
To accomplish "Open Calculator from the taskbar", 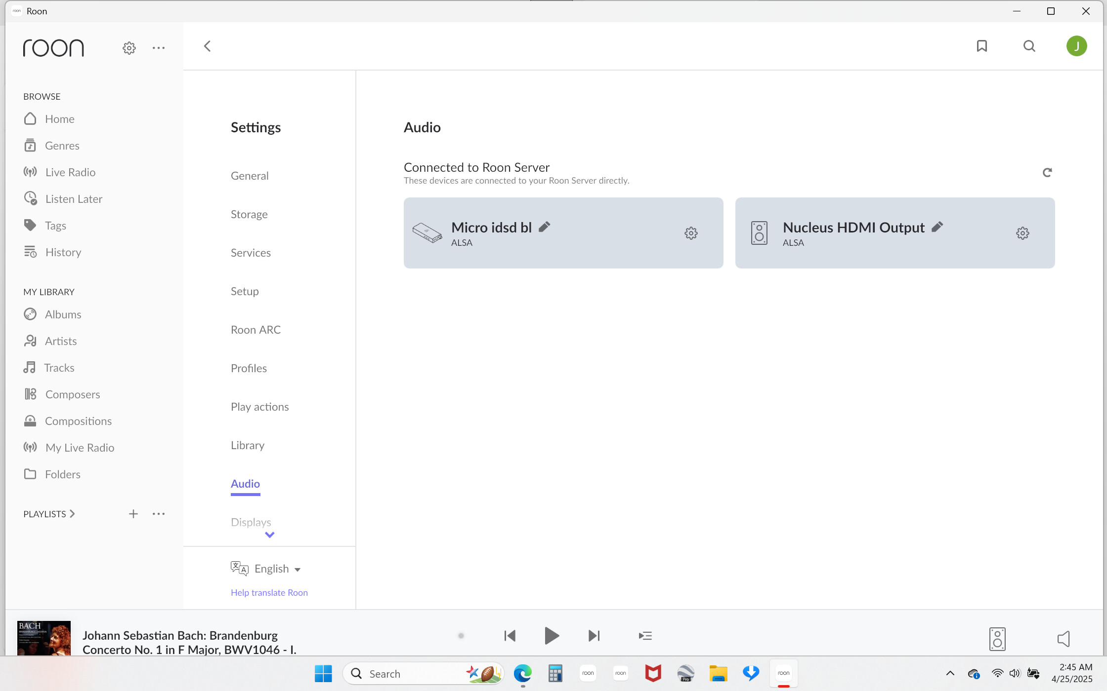I will [555, 673].
